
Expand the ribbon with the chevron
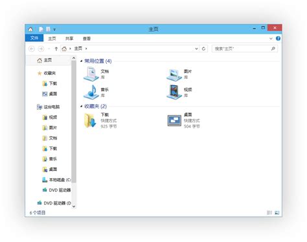271,39
